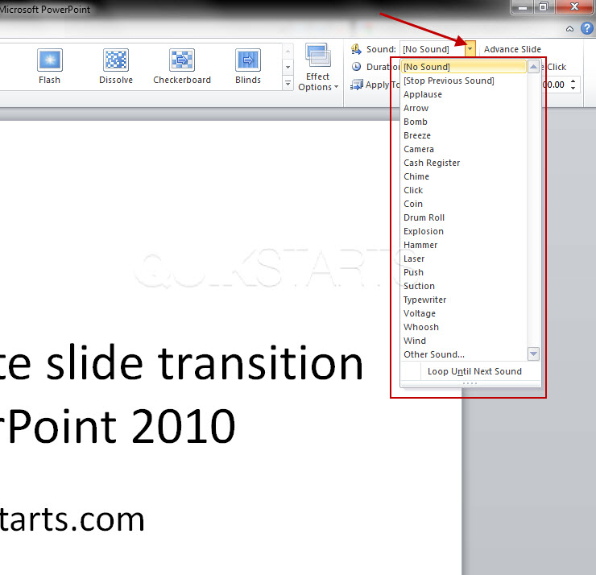
Task: Open the Sound dropdown arrow
Action: coord(470,48)
